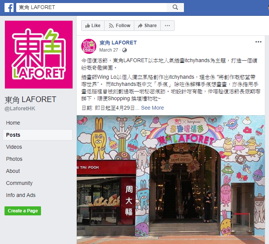This screenshot has height=244, width=269.
Task: Click the search field containing LAFORET
Action: pyautogui.click(x=91, y=8)
